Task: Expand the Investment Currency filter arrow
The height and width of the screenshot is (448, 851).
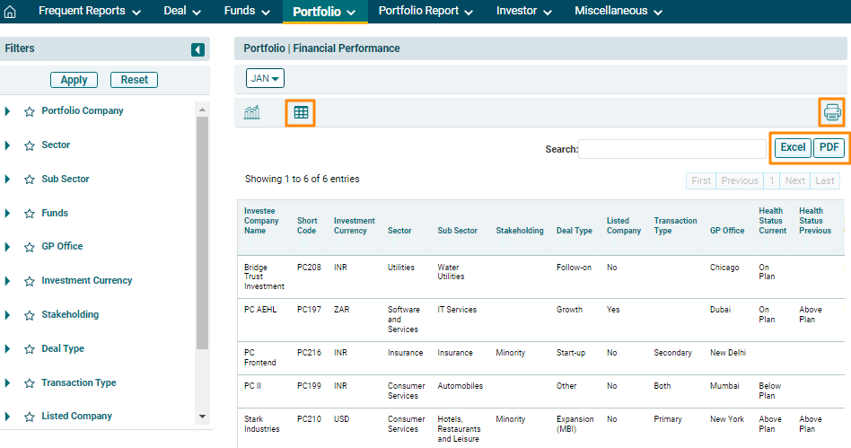Action: click(8, 281)
